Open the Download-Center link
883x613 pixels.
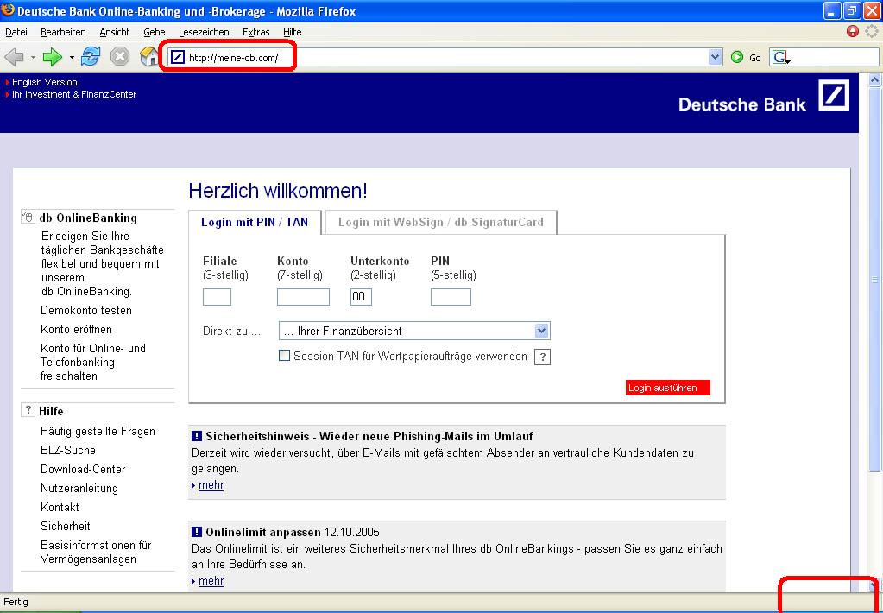coord(83,470)
